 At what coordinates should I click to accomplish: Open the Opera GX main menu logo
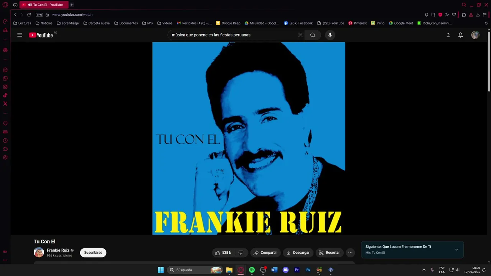(x=5, y=5)
